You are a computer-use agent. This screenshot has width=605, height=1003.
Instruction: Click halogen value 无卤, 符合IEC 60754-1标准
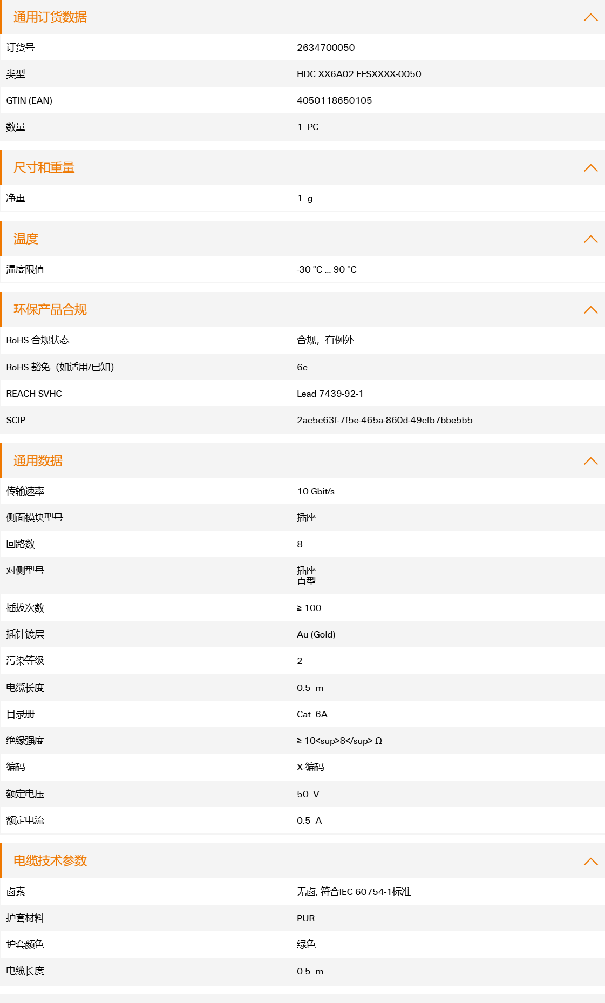(354, 892)
